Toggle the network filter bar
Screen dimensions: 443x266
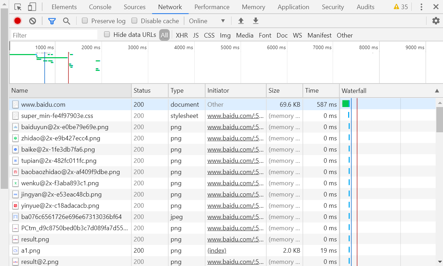click(52, 21)
